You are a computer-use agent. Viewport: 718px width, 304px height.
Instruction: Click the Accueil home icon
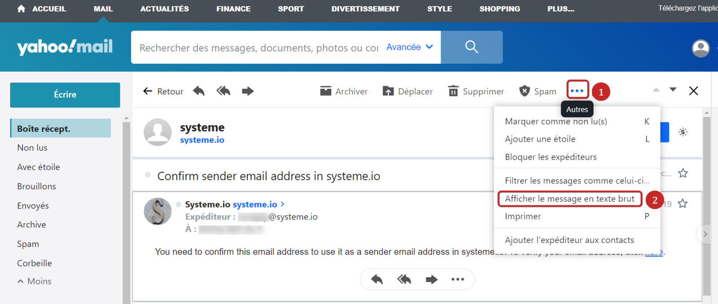click(x=21, y=9)
